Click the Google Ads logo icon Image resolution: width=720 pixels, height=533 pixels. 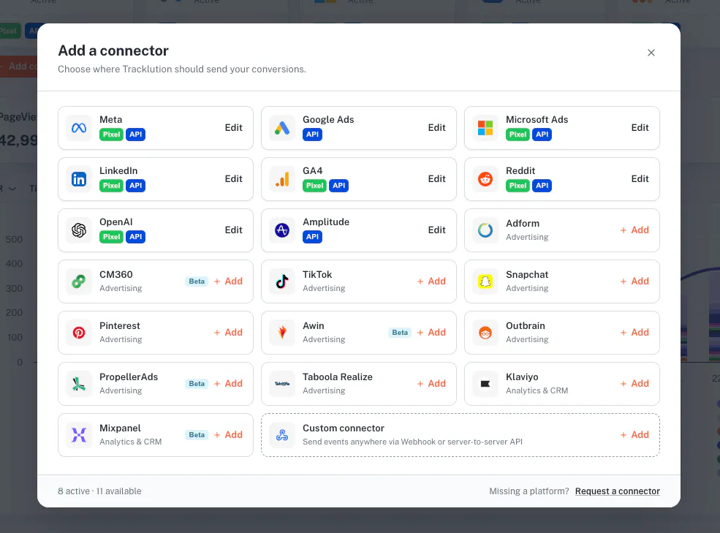coord(282,128)
